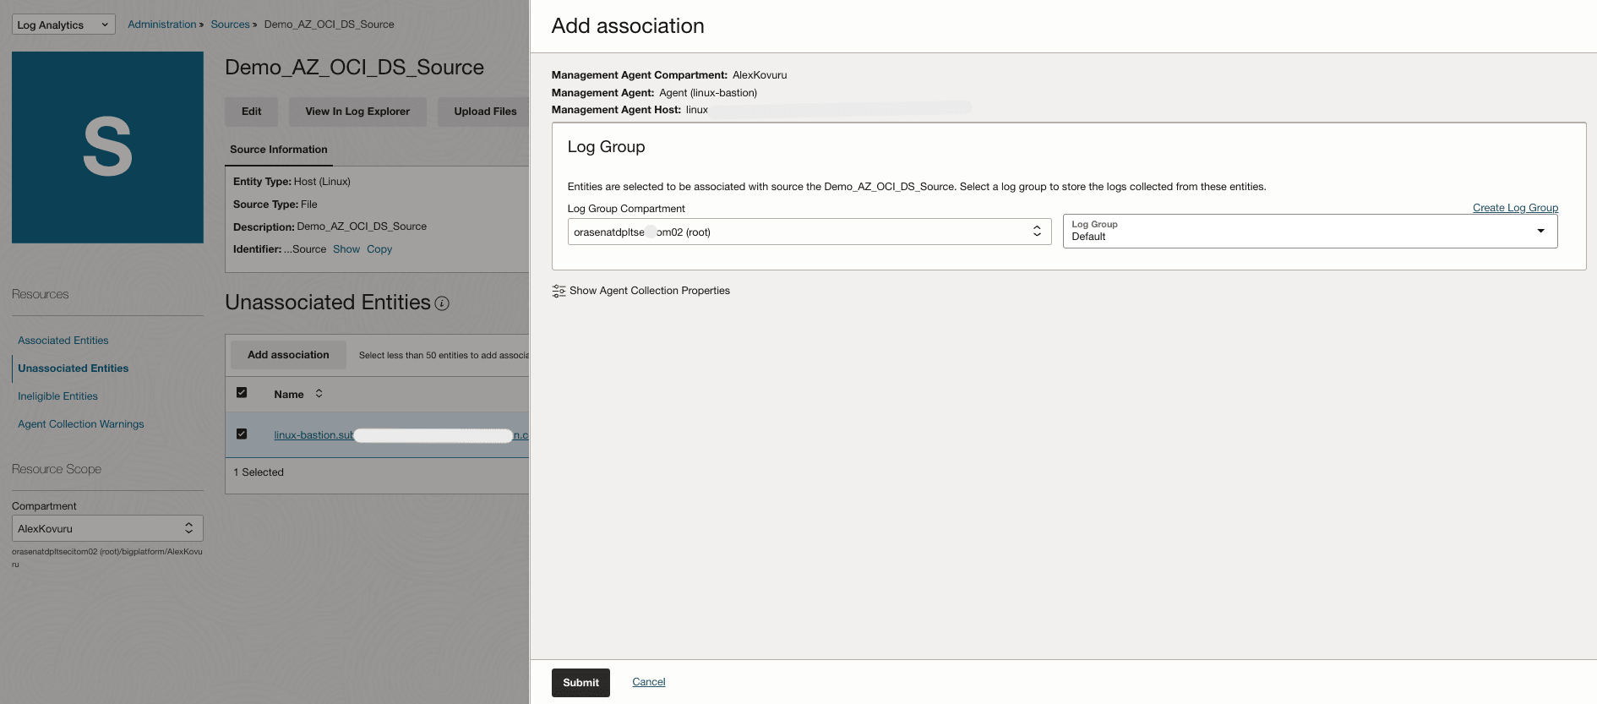Open the Log Group Compartment dropdown
The width and height of the screenshot is (1597, 704).
[x=809, y=232]
